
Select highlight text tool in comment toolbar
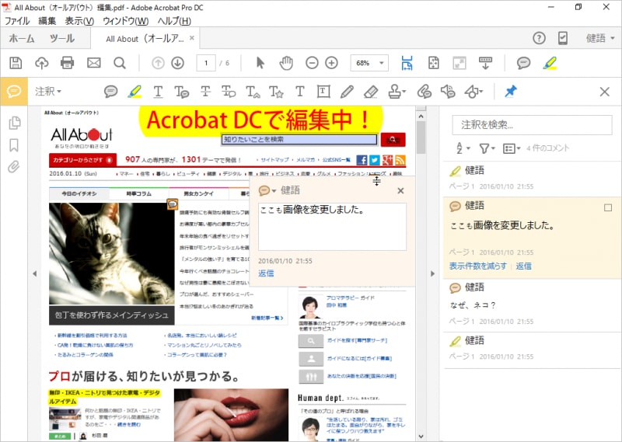click(135, 92)
